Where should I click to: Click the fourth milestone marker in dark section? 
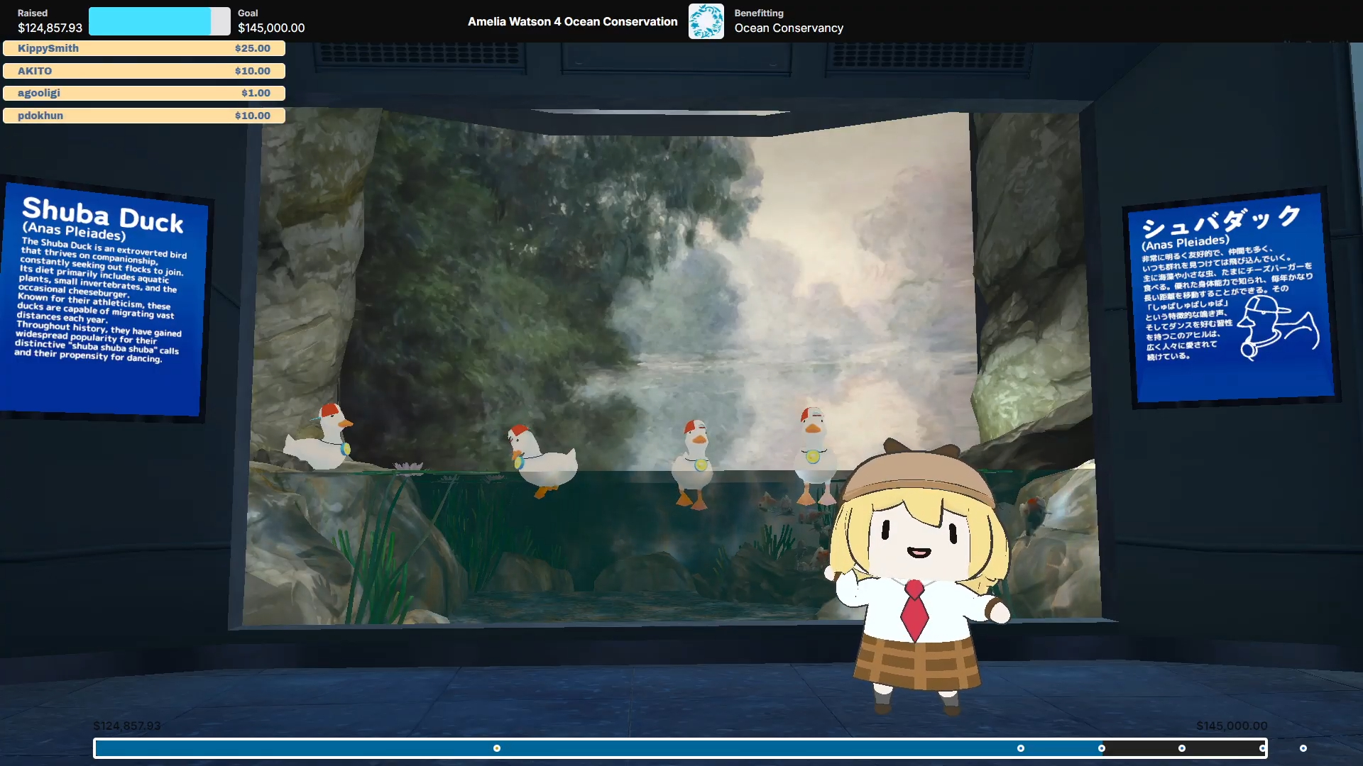coord(1182,748)
